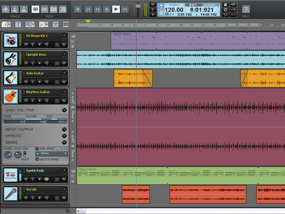The height and width of the screenshot is (214, 285).
Task: Click the Vocals microphone icon
Action: point(11,193)
